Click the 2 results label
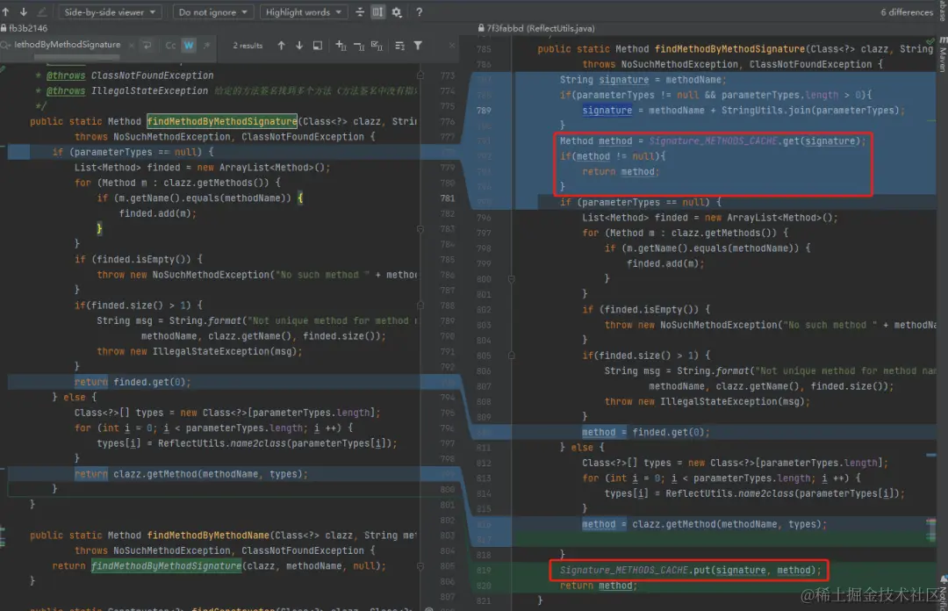Viewport: 948px width, 611px height. 248,46
